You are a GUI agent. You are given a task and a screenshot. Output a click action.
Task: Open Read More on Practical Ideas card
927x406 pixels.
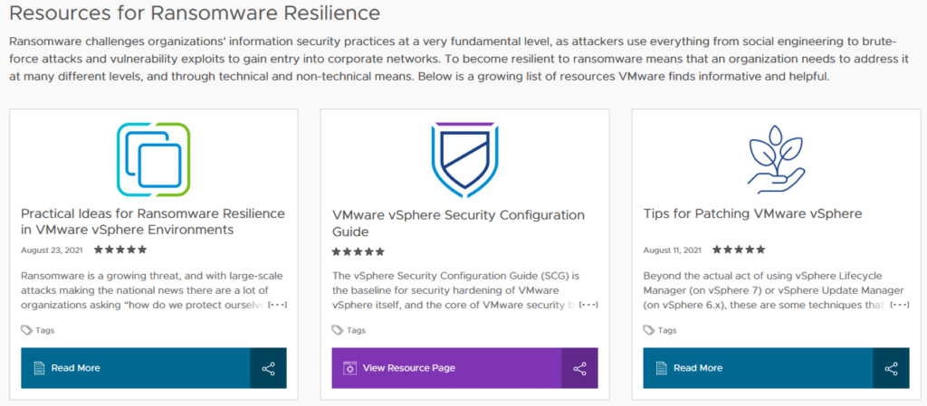click(136, 368)
